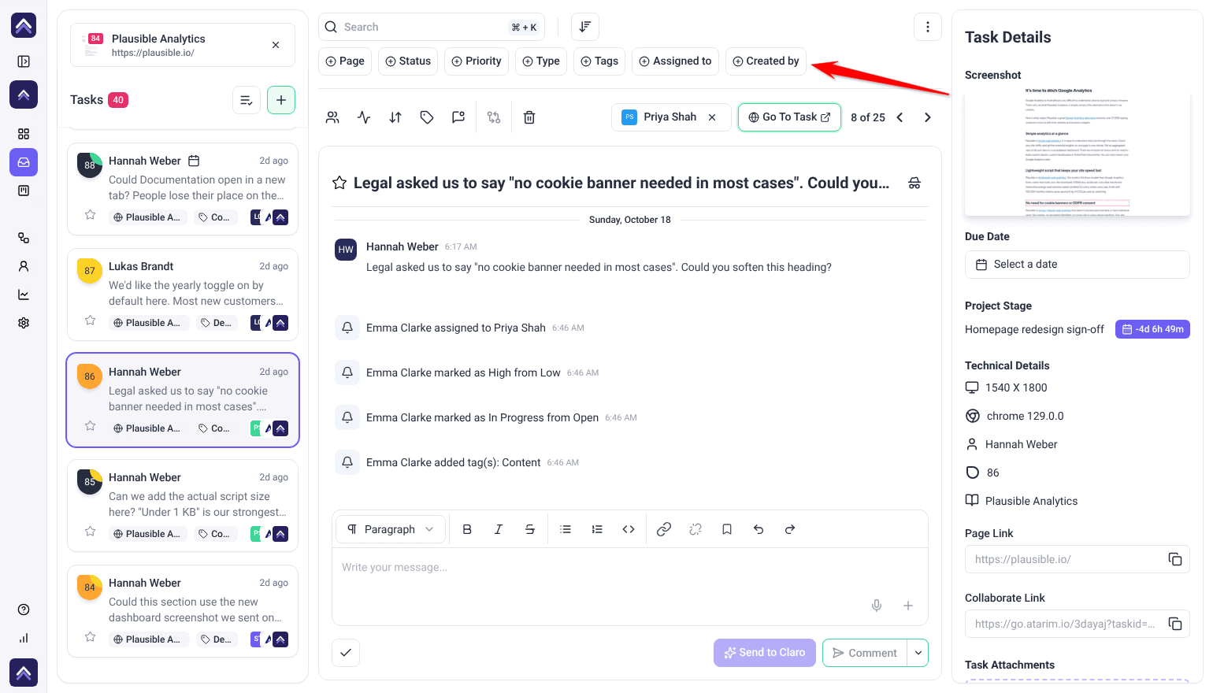Add the Priority filter

click(477, 61)
